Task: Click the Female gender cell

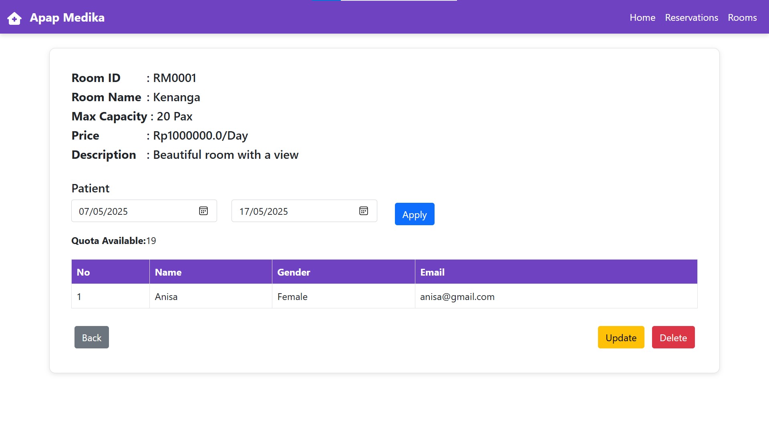Action: pyautogui.click(x=292, y=297)
